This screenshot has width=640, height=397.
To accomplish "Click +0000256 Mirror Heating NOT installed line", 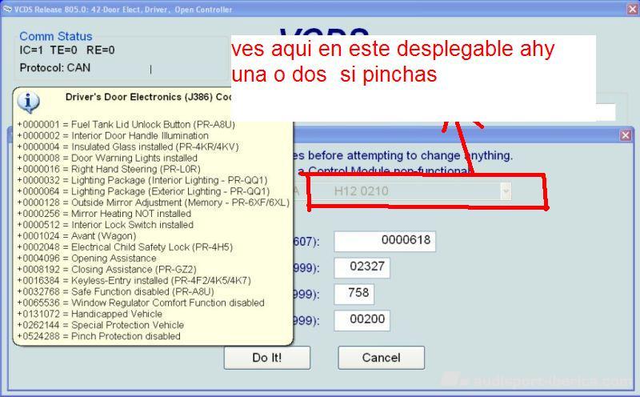I will click(x=104, y=214).
